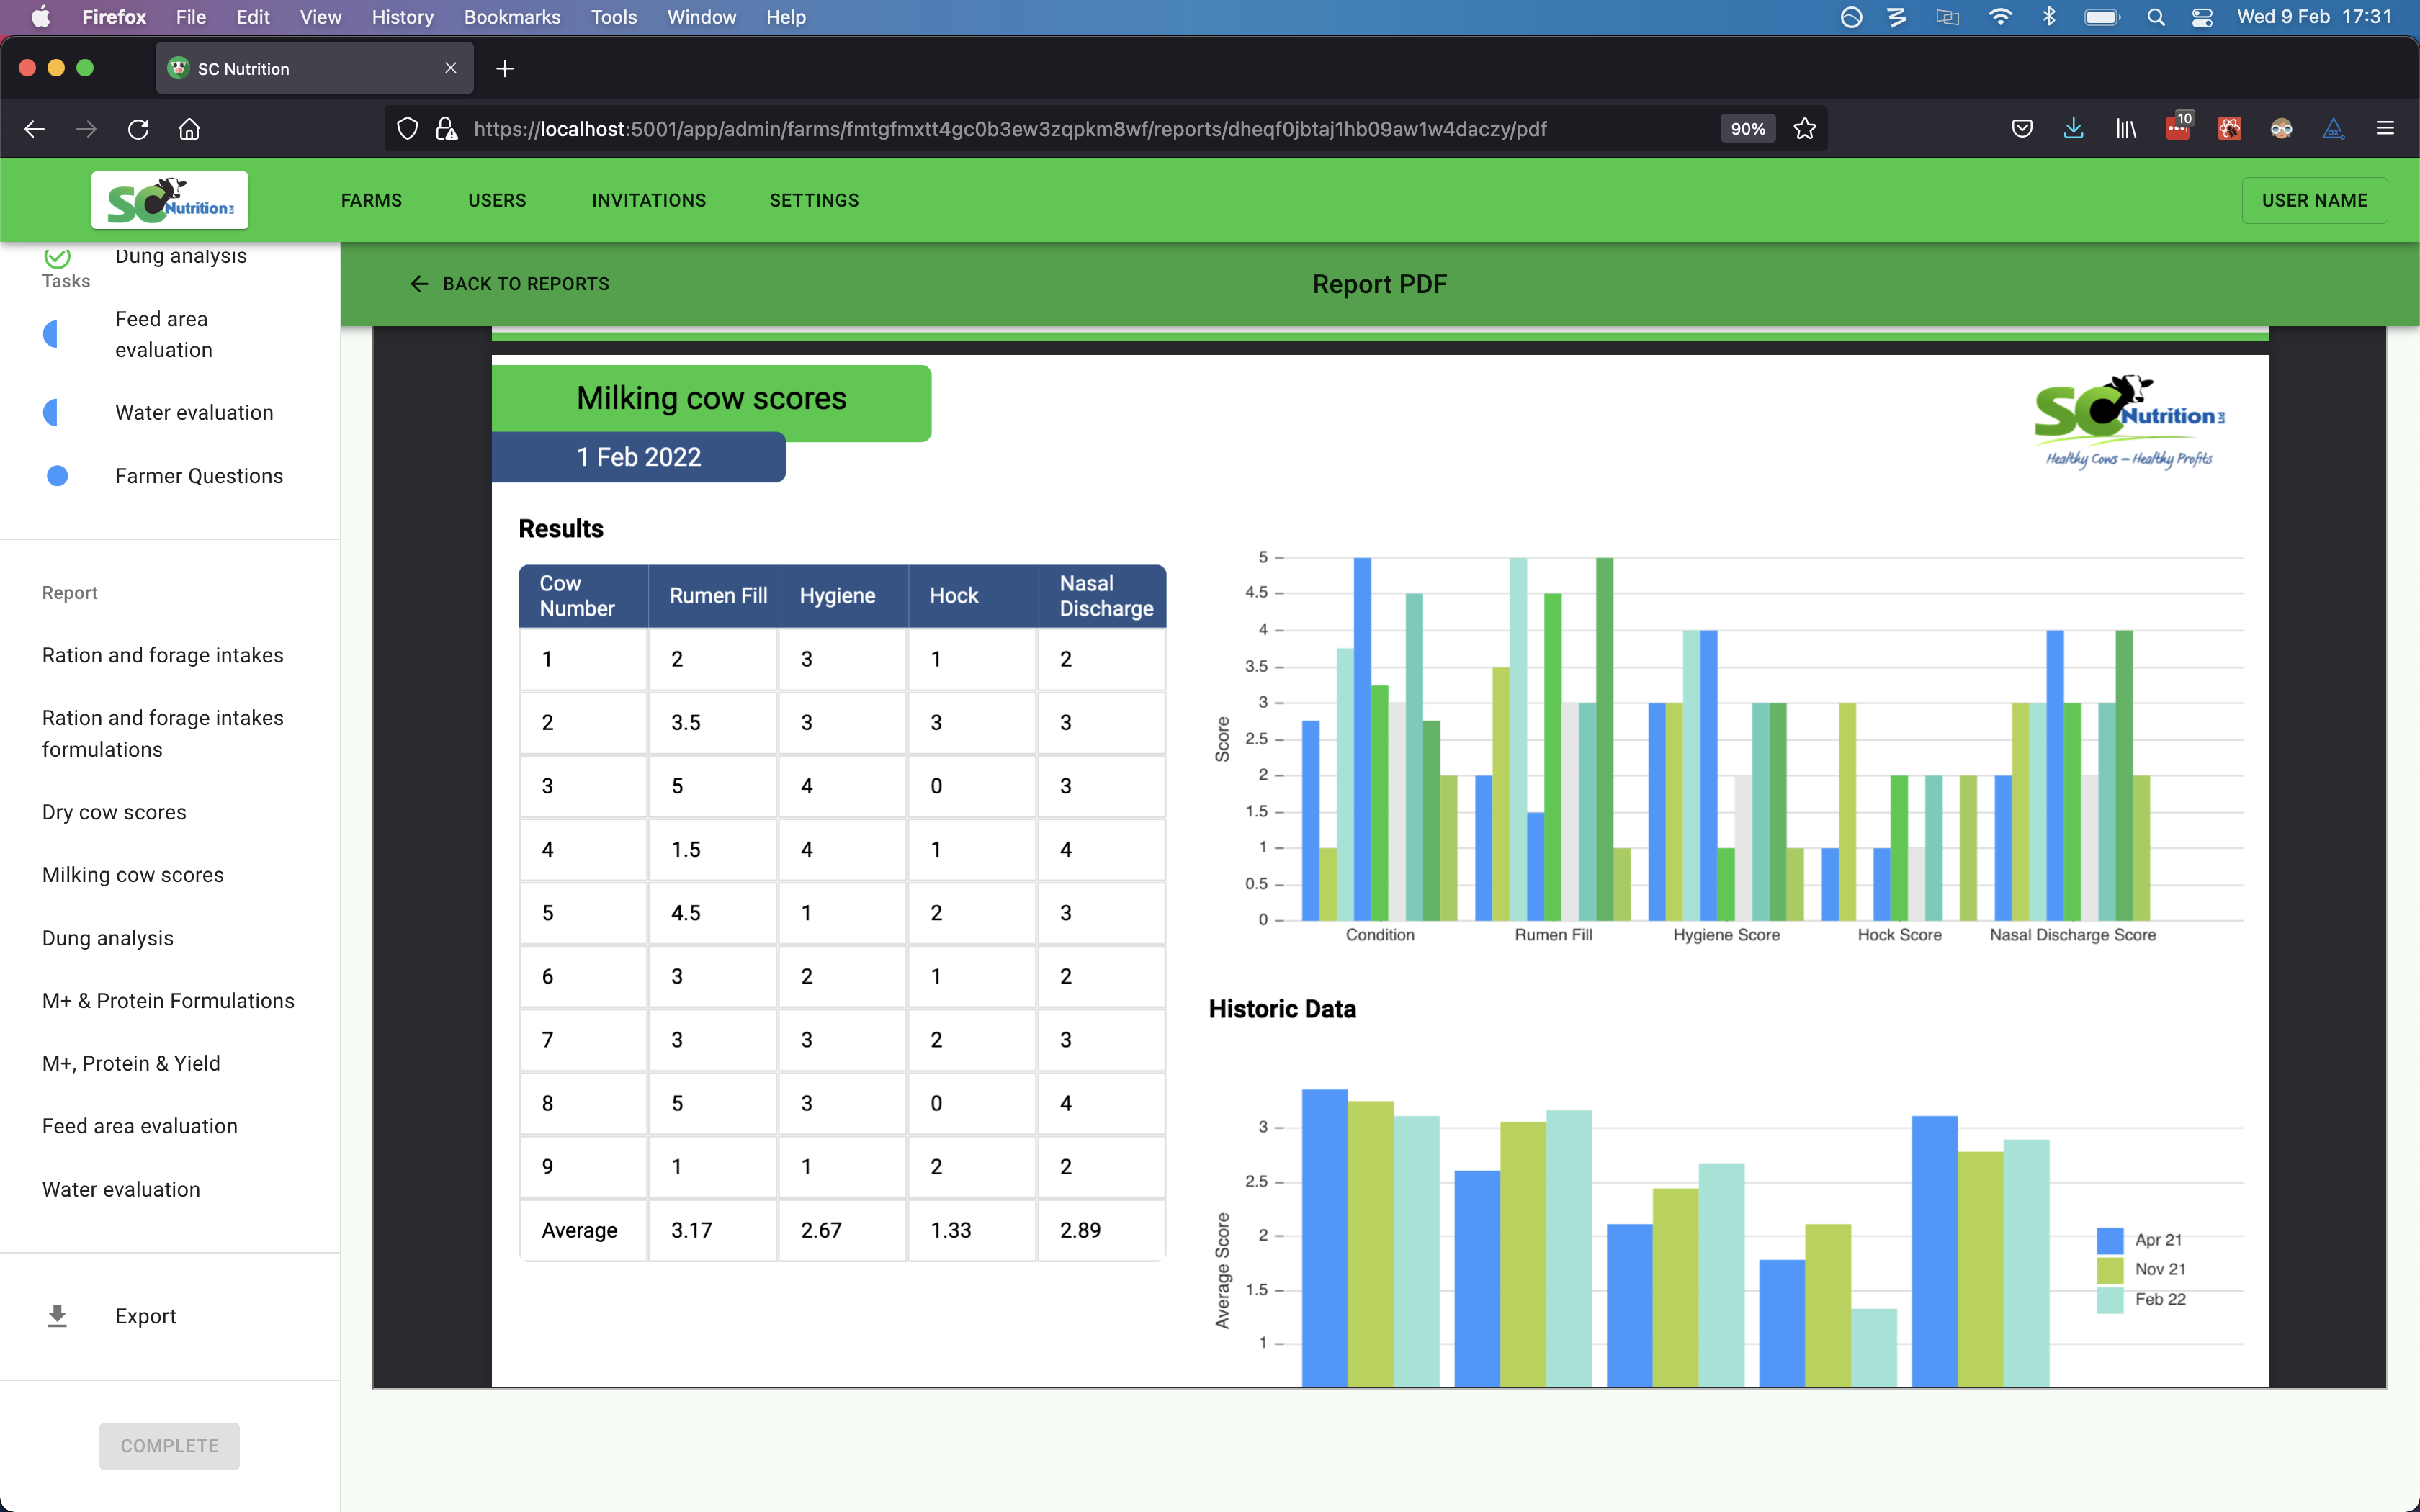Image resolution: width=2420 pixels, height=1512 pixels.
Task: Click the browser URL address field
Action: click(x=1010, y=129)
